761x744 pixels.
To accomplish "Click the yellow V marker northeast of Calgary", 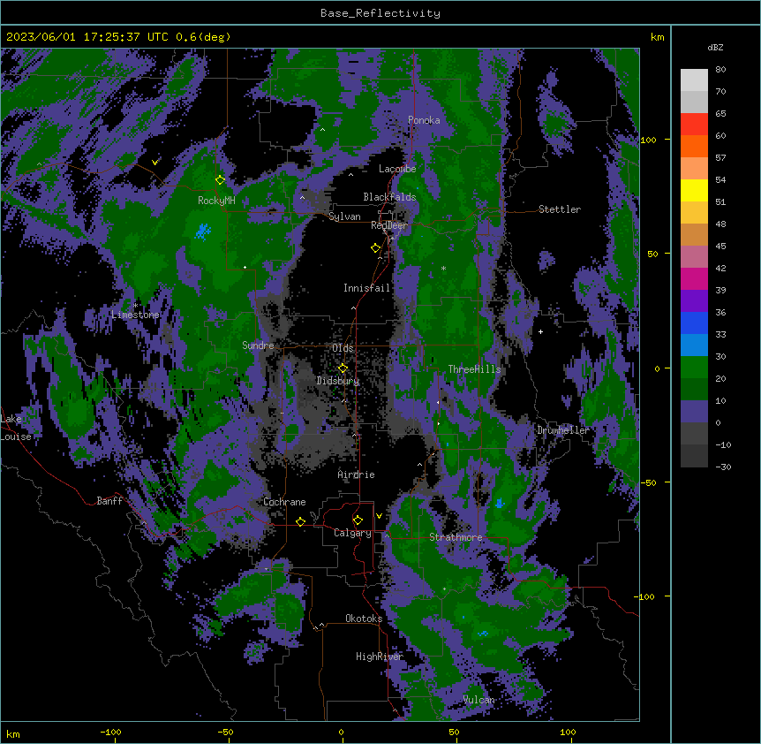I will coord(379,516).
